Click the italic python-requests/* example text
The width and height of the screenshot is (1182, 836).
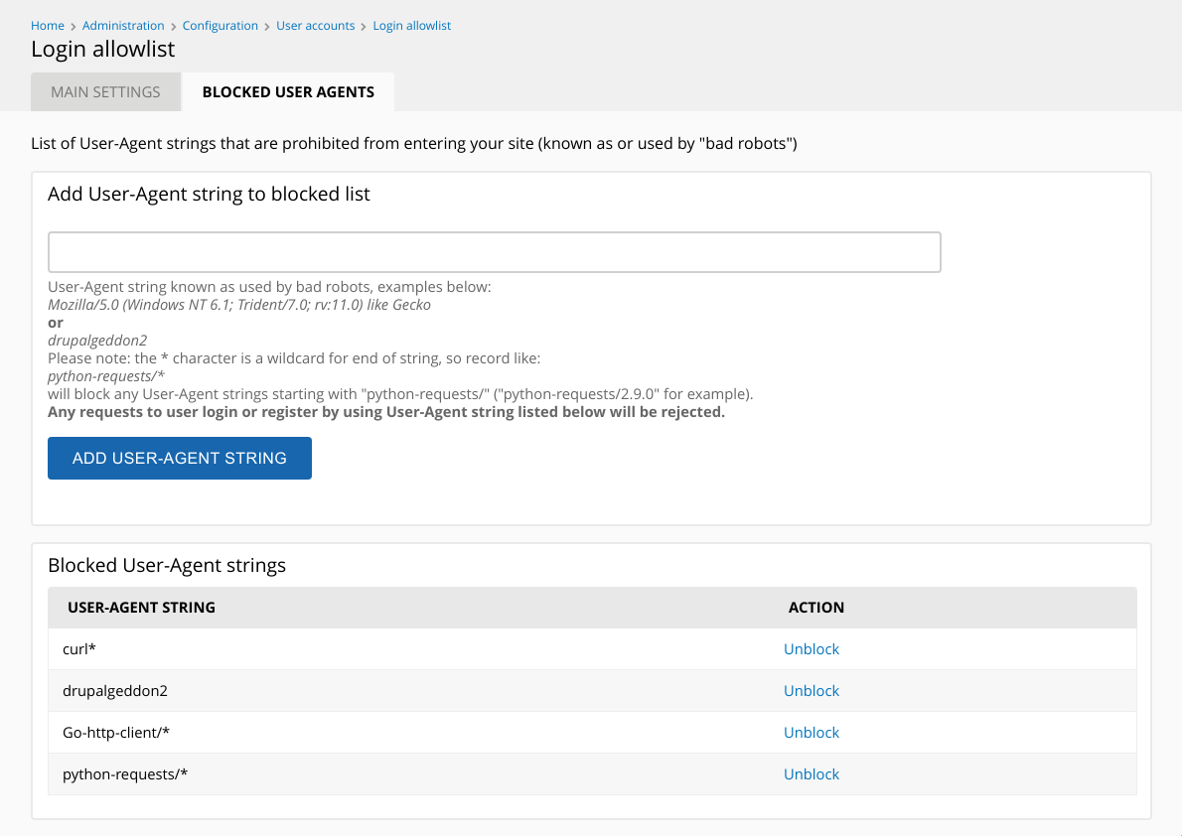coord(106,376)
